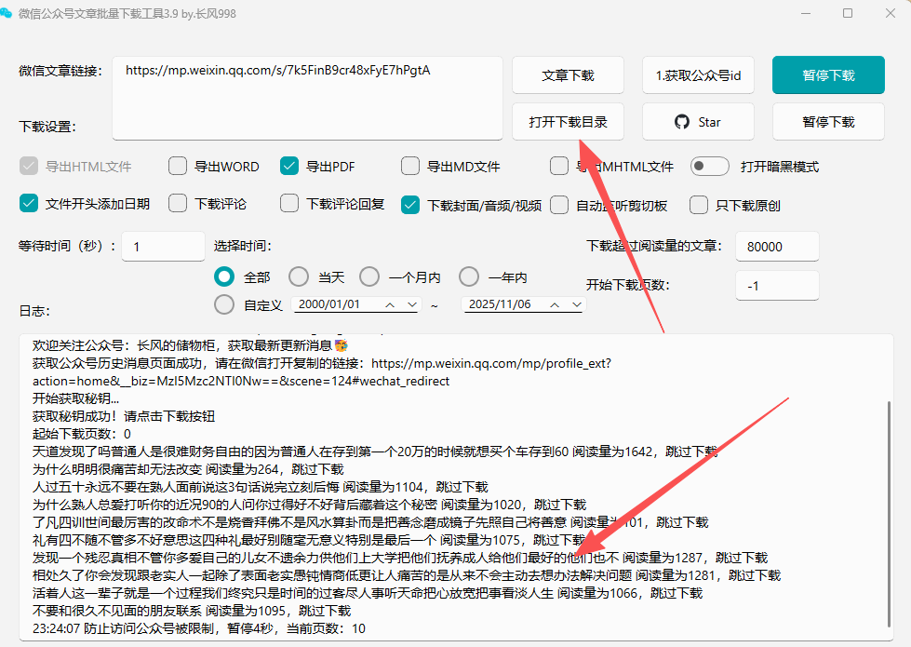Uncheck 文件开头添加日期 checkbox
Image resolution: width=911 pixels, height=647 pixels.
tap(29, 204)
